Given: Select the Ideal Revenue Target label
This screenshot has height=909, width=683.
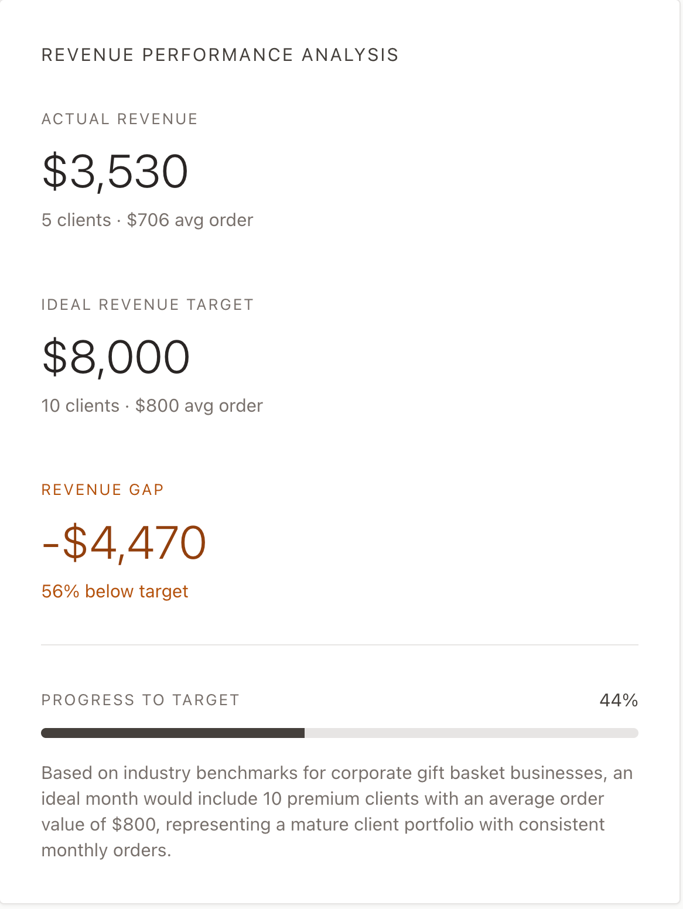Looking at the screenshot, I should point(148,305).
